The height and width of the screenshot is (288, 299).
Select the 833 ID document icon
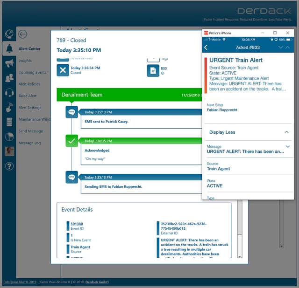(153, 70)
